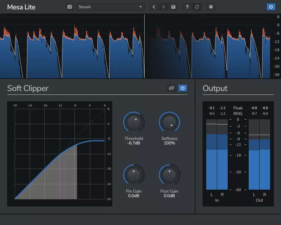The width and height of the screenshot is (281, 225).
Task: Expand the Smash preset dropdown
Action: point(110,7)
